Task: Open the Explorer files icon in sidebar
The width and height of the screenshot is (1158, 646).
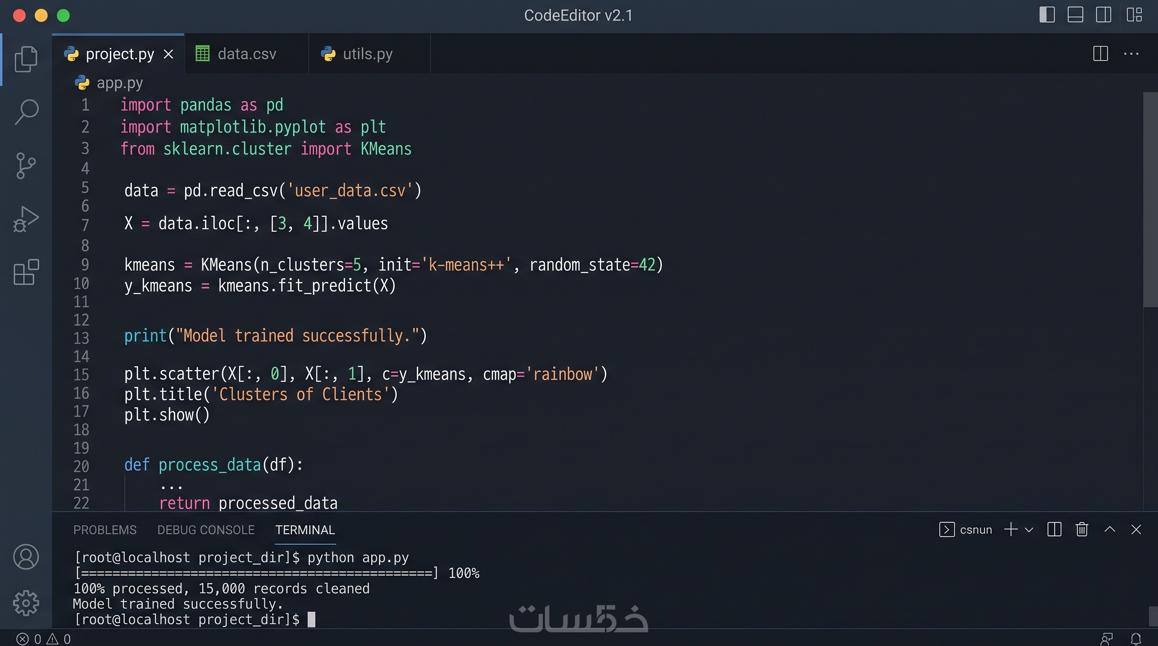Action: click(26, 59)
